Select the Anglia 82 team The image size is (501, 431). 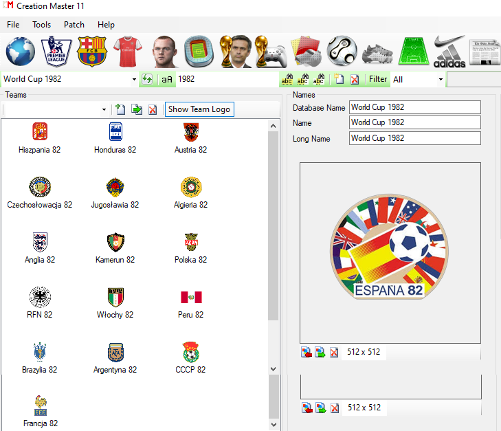40,248
